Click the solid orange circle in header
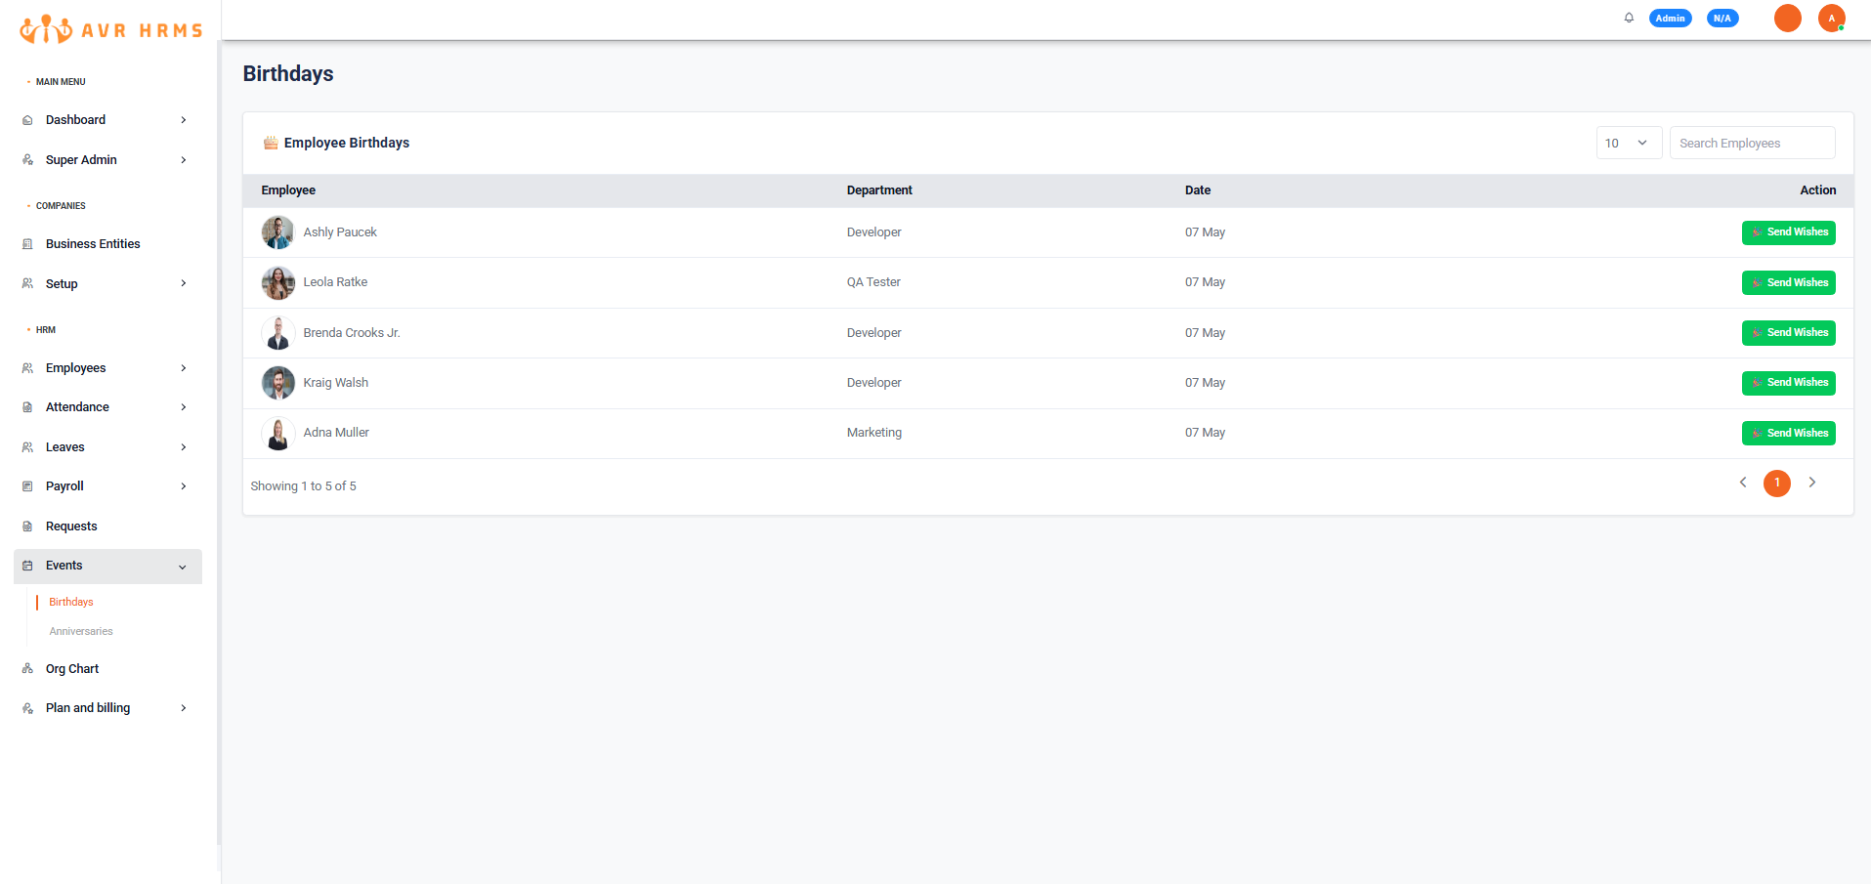1871x884 pixels. click(x=1787, y=18)
